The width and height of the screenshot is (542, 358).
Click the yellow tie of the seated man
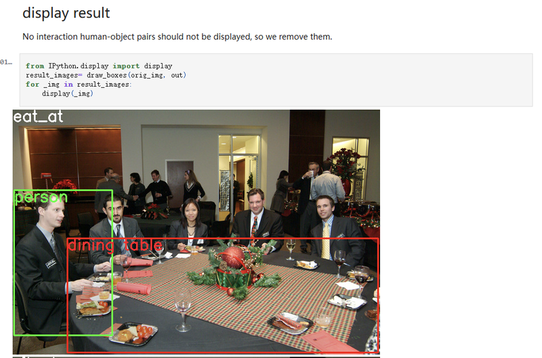(326, 242)
